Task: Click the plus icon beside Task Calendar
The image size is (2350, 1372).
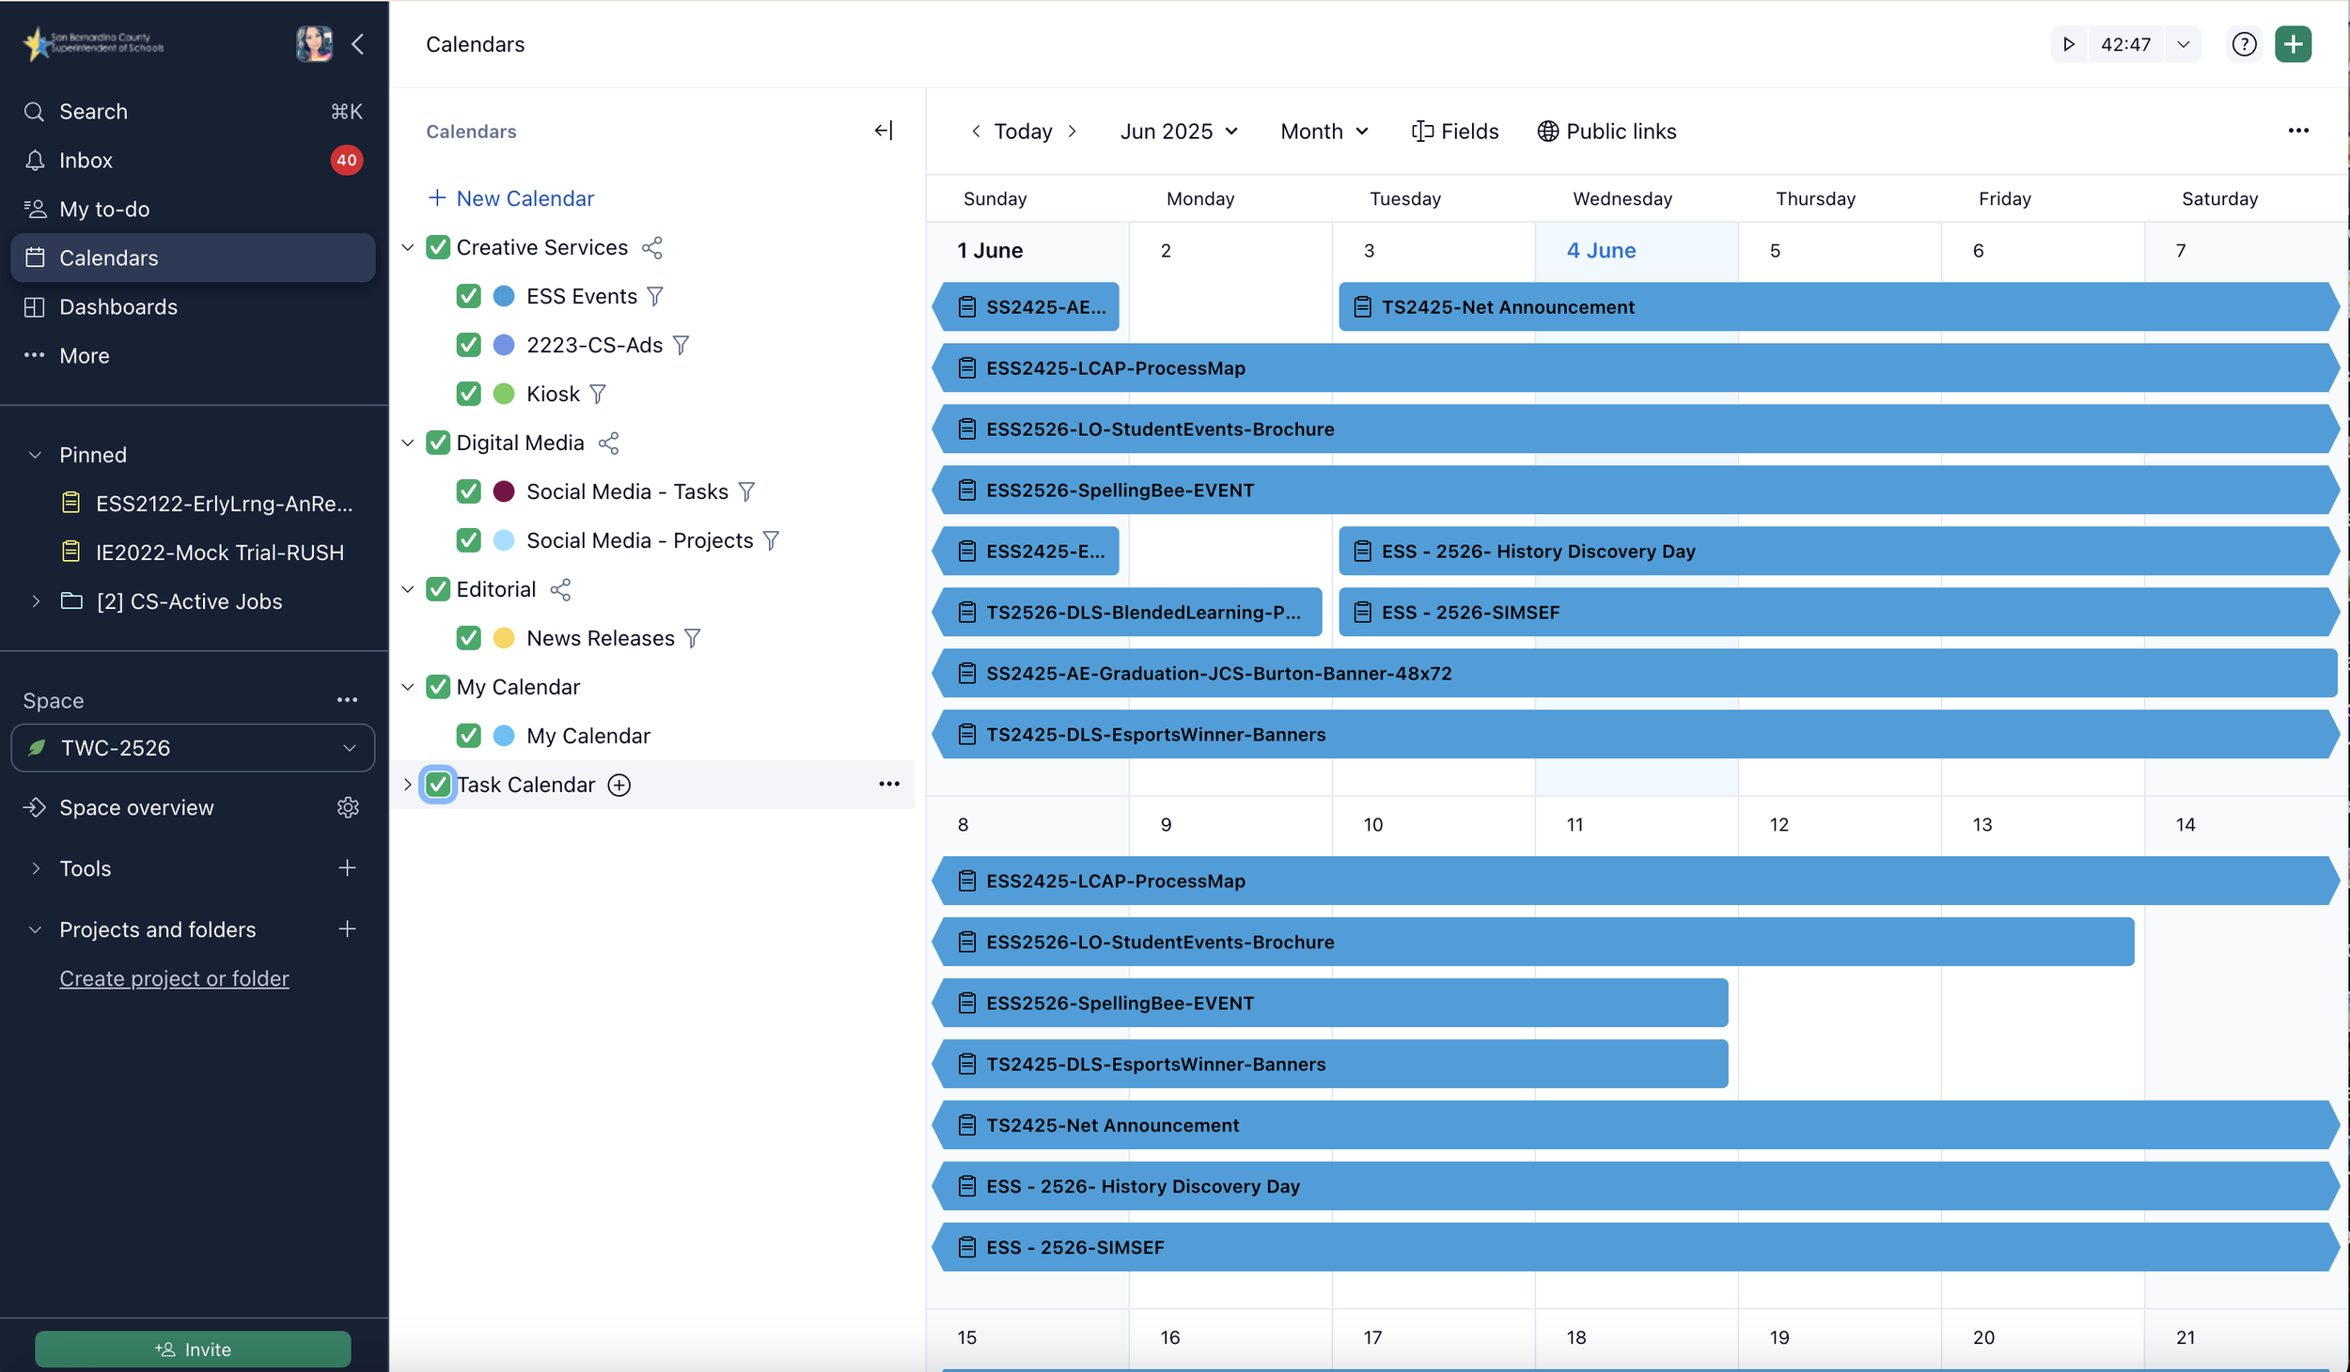Action: [x=619, y=785]
